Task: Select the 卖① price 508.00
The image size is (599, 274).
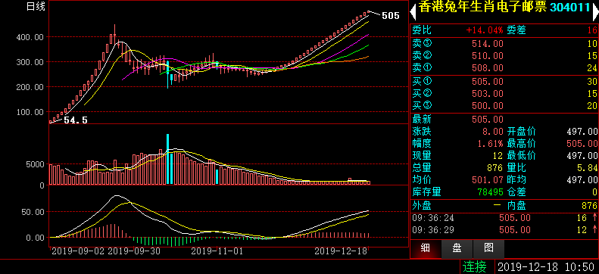Action: pos(488,68)
